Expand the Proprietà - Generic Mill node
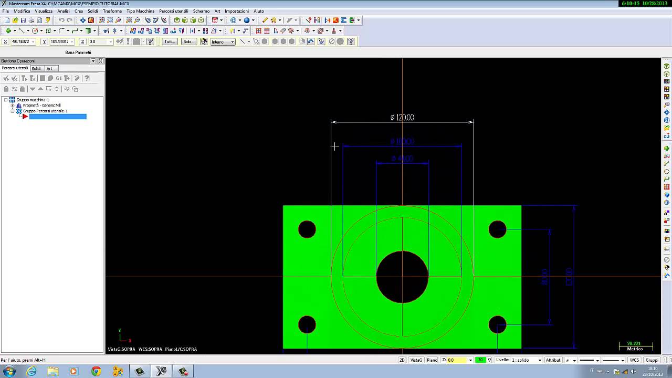The image size is (672, 378). [x=12, y=106]
